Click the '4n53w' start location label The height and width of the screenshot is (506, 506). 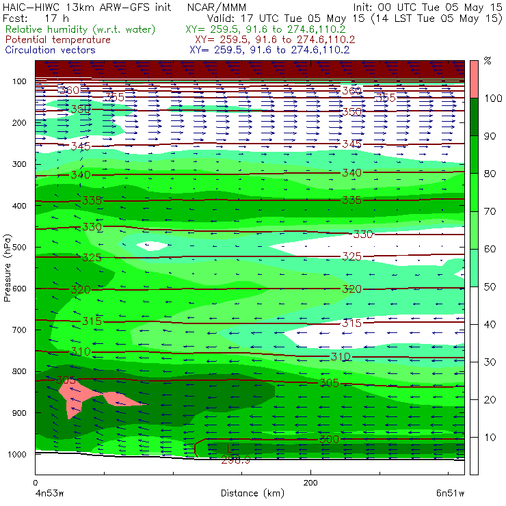[x=49, y=493]
